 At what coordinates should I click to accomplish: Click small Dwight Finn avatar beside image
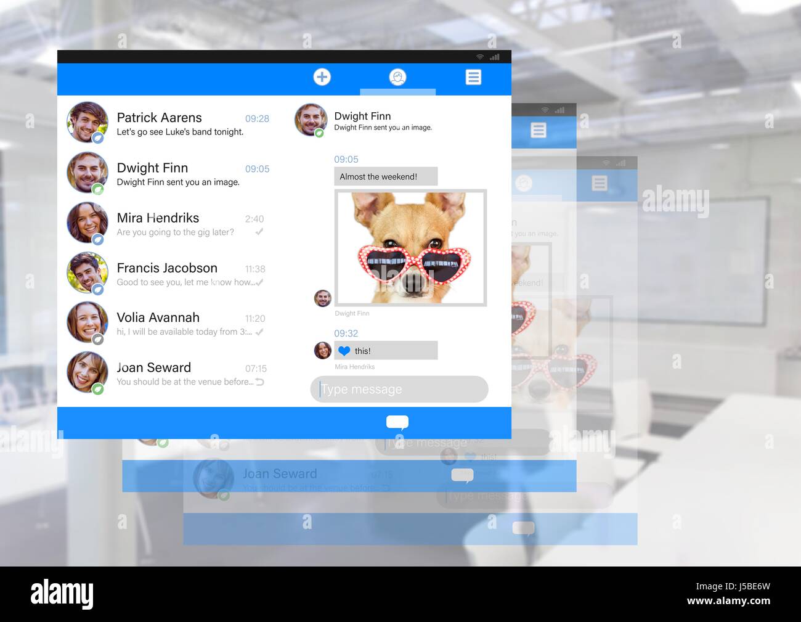[323, 298]
